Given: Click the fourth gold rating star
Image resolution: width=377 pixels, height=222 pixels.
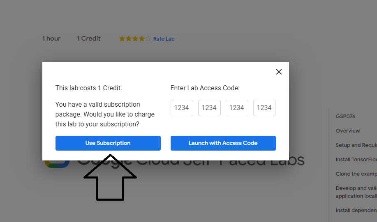Looking at the screenshot, I should coord(141,39).
